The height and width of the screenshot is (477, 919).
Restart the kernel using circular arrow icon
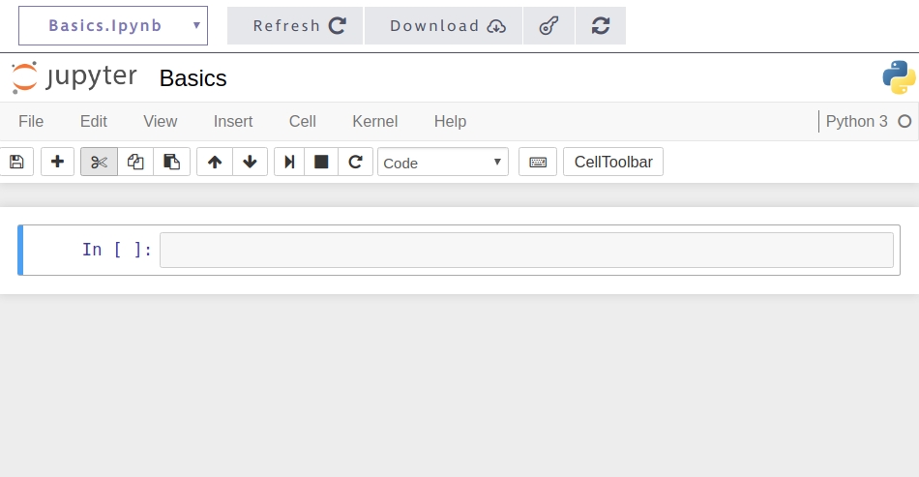tap(355, 162)
